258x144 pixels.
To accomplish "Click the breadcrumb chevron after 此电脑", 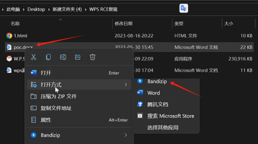I will (24, 10).
